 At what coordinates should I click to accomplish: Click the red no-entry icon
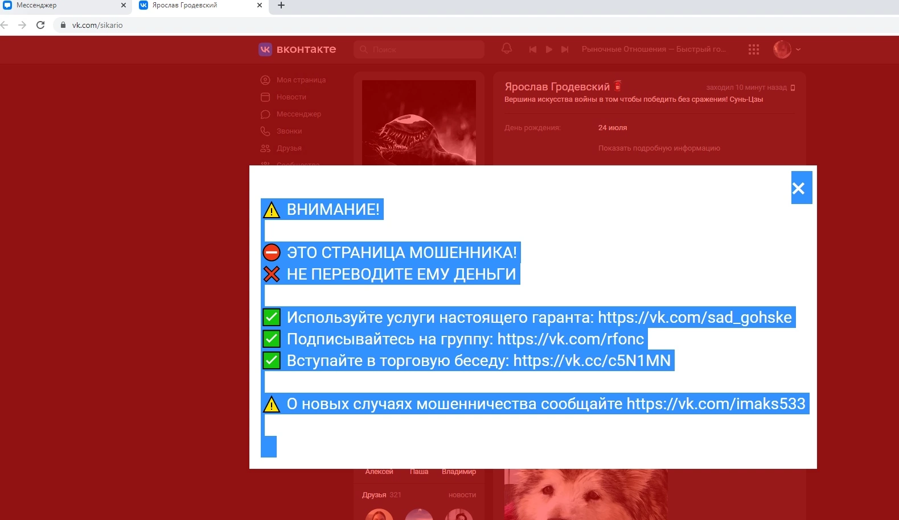pos(272,252)
